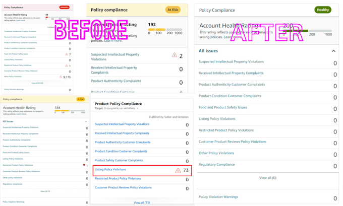
Task: Open Other Policy Violations in Unhealthy panel
Action: click(x=13, y=77)
